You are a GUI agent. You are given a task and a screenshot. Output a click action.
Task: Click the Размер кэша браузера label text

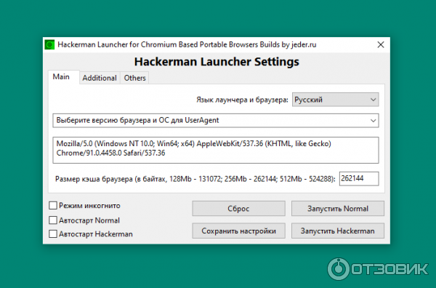click(195, 179)
